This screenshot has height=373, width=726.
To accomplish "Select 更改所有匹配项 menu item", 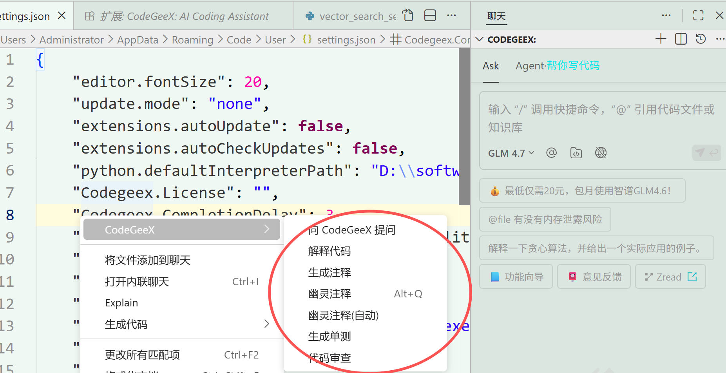I will [x=182, y=355].
